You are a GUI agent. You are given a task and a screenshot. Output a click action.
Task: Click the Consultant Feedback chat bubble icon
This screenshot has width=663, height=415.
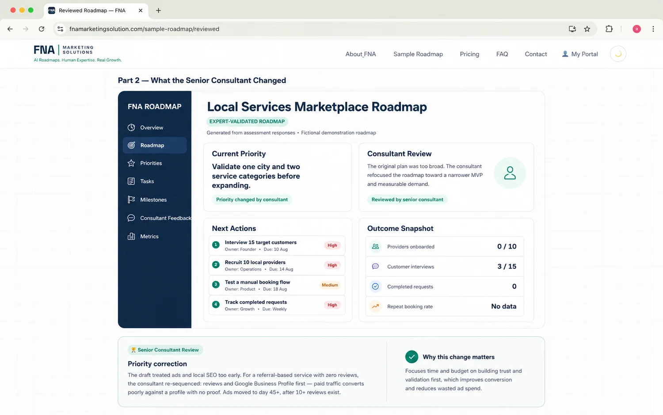(131, 218)
